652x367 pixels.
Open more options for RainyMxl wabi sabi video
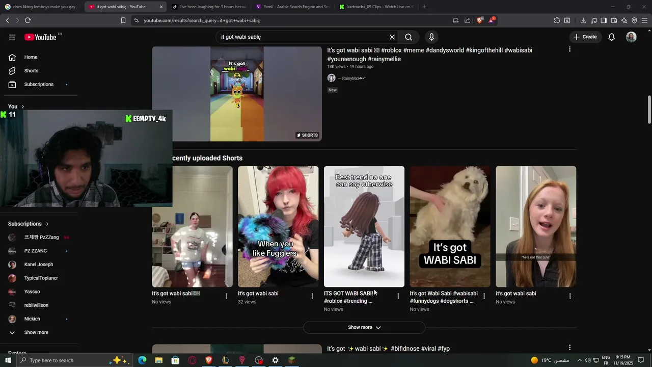pyautogui.click(x=569, y=49)
